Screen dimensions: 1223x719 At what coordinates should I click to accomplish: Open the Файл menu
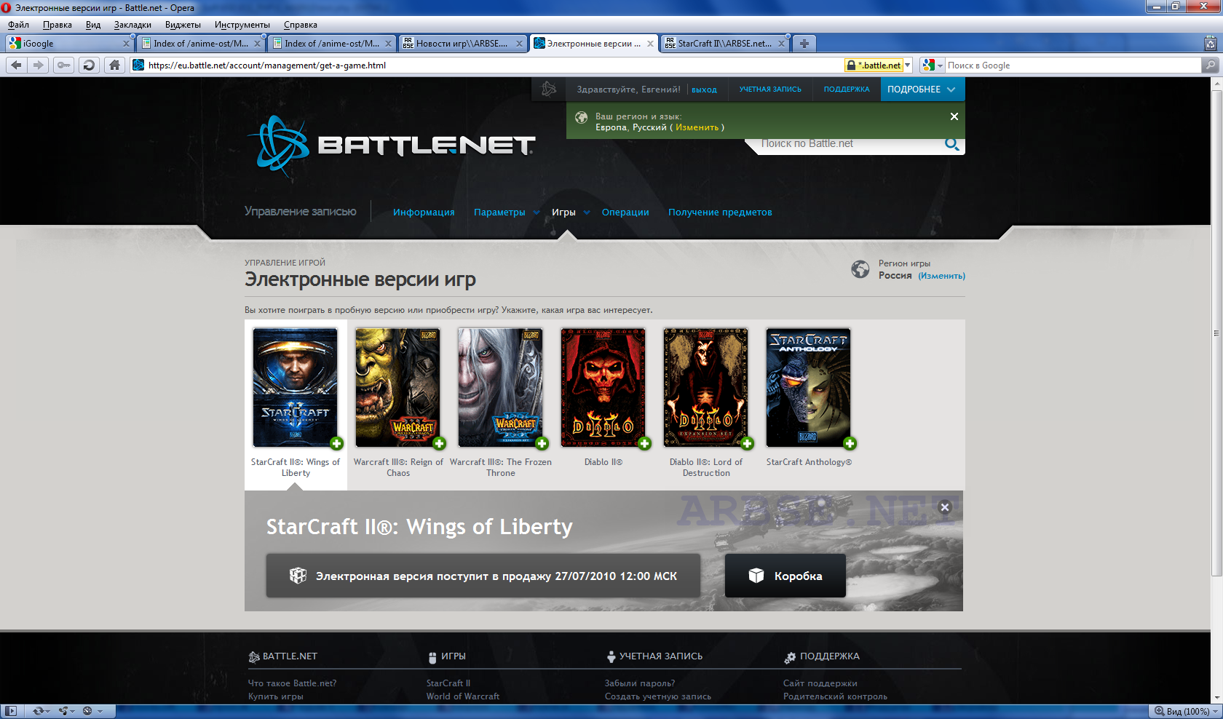[x=19, y=25]
